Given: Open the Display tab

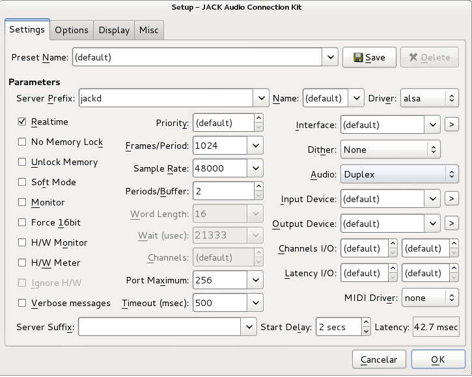Looking at the screenshot, I should 114,30.
